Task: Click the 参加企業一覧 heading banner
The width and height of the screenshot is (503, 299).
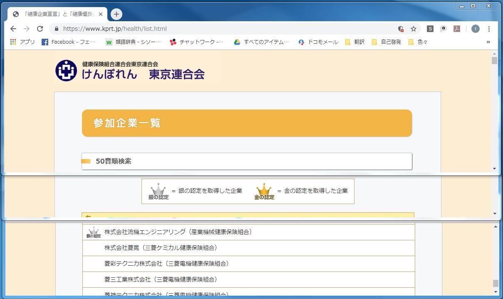Action: (x=247, y=123)
